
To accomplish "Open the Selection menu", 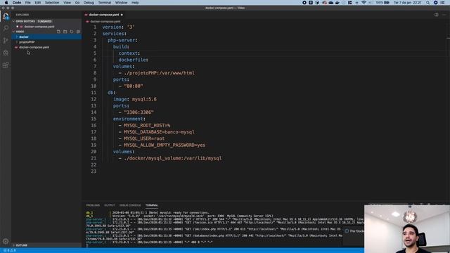I will pyautogui.click(x=52, y=3).
